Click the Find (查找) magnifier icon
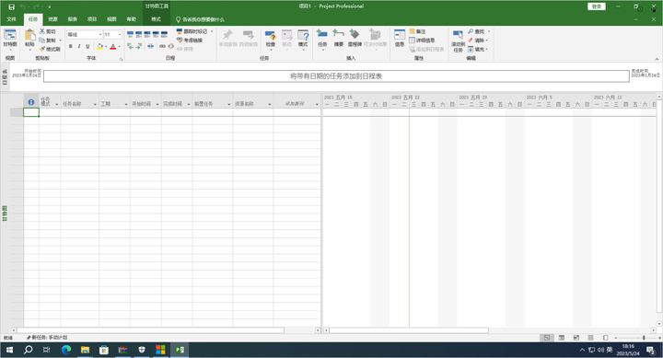The image size is (663, 358). coord(471,31)
